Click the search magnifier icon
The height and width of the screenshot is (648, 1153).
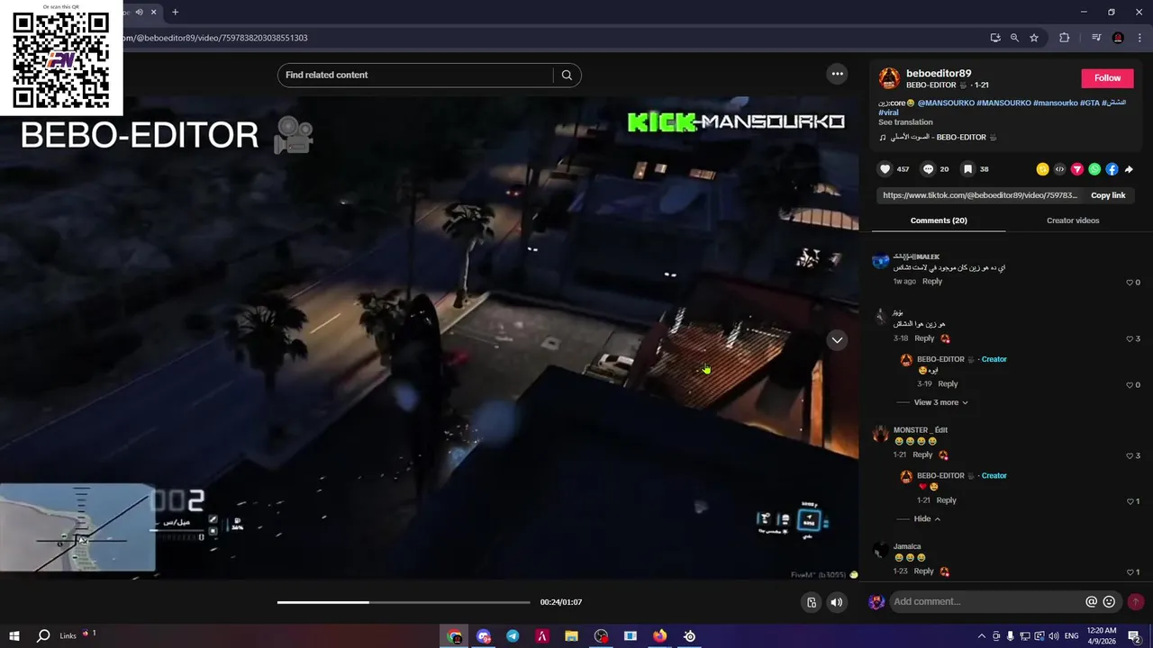pyautogui.click(x=567, y=75)
